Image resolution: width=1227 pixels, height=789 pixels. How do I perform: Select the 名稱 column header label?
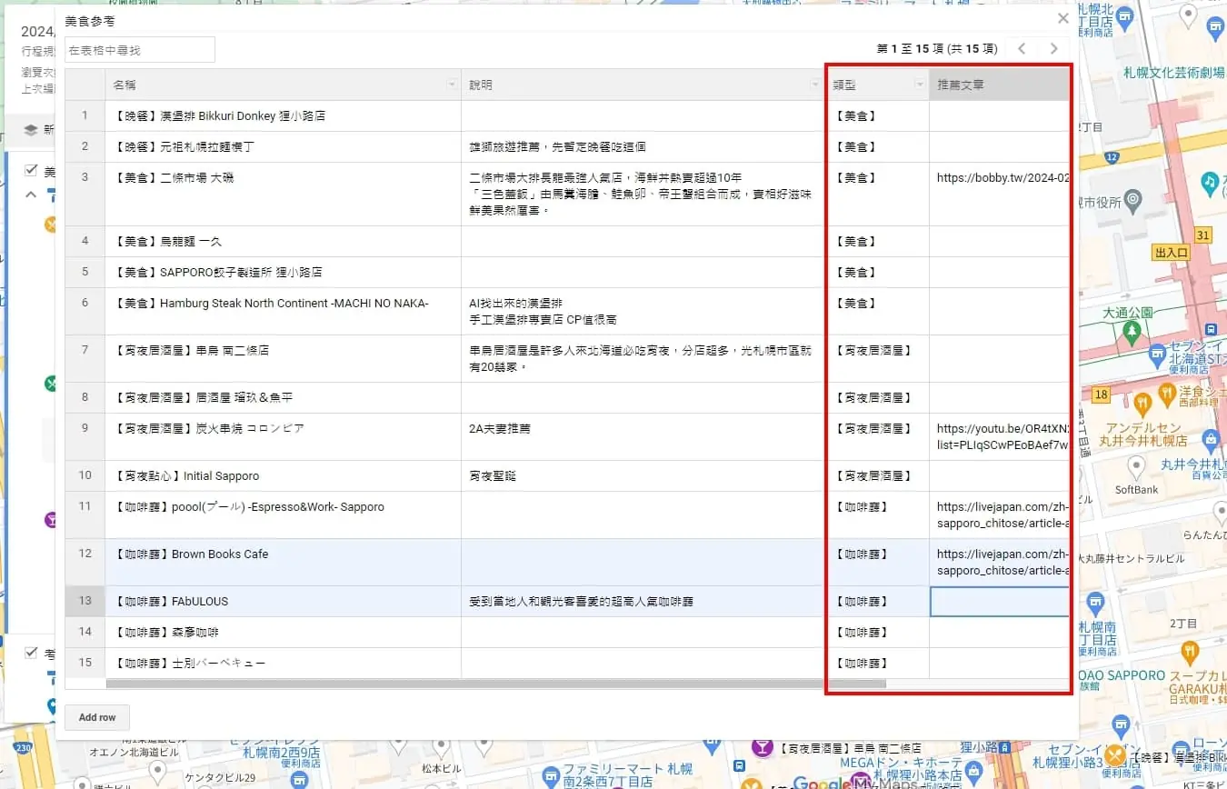pos(125,85)
